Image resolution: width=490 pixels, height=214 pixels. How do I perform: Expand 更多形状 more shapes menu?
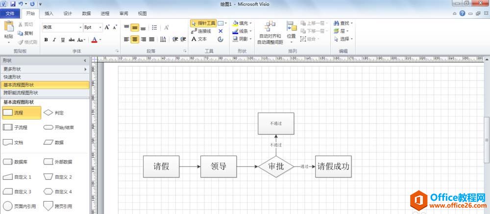point(45,69)
